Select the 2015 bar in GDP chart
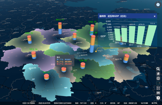 pos(117,35)
